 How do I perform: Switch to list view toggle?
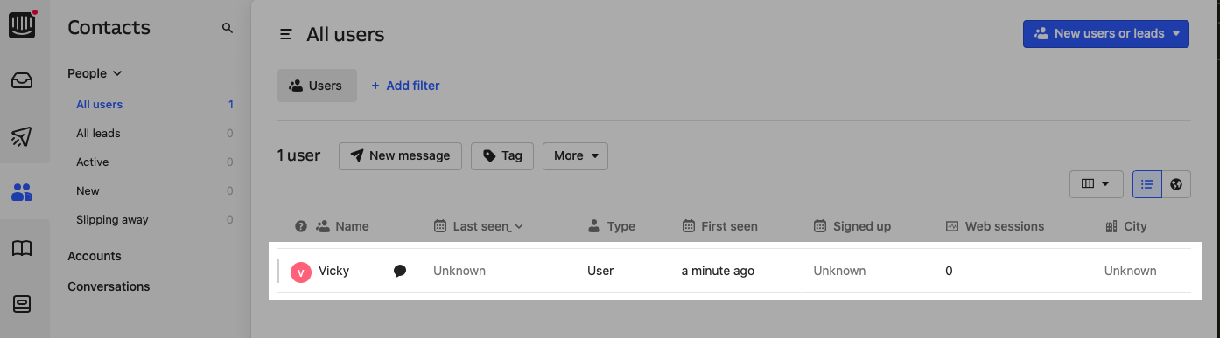[1147, 183]
